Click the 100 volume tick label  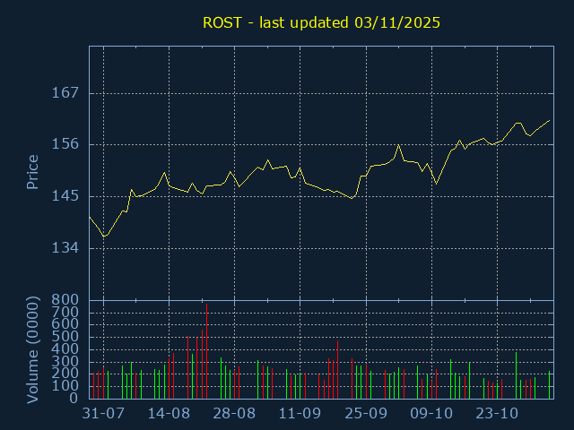69,386
